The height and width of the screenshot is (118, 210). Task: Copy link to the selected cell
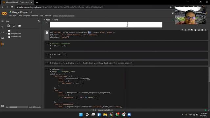(189, 30)
